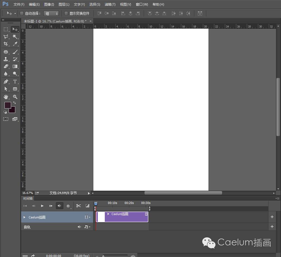
Task: Select the Move tool
Action: (15, 29)
